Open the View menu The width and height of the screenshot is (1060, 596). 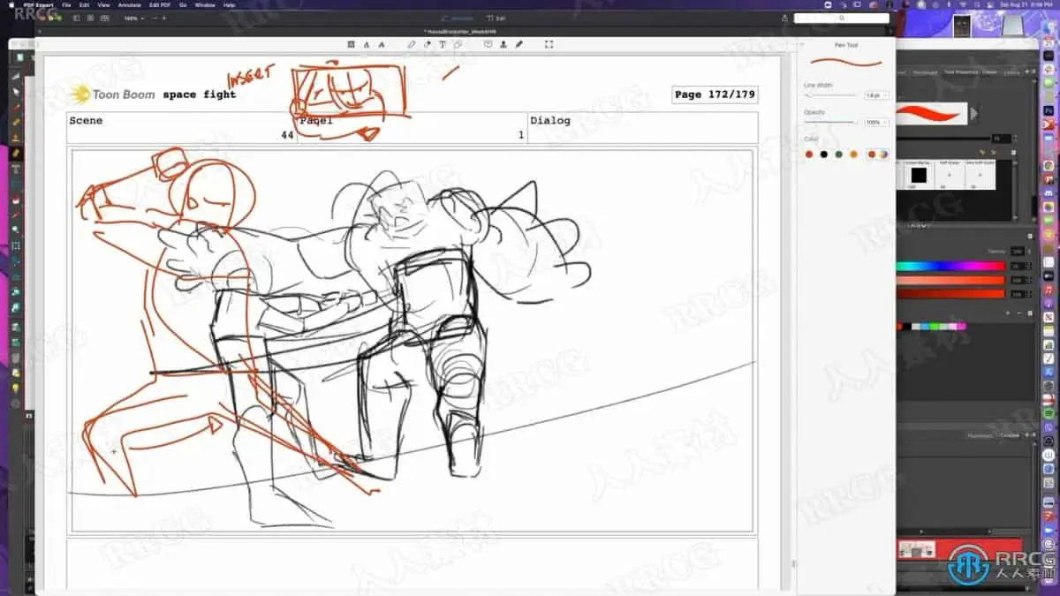pyautogui.click(x=103, y=4)
